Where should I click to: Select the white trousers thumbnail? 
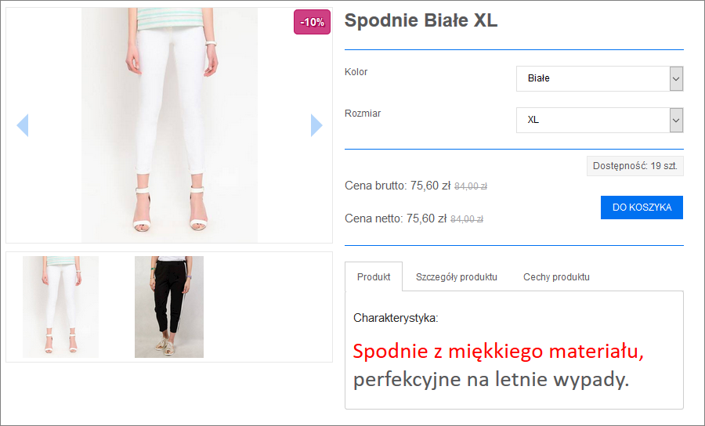click(60, 307)
